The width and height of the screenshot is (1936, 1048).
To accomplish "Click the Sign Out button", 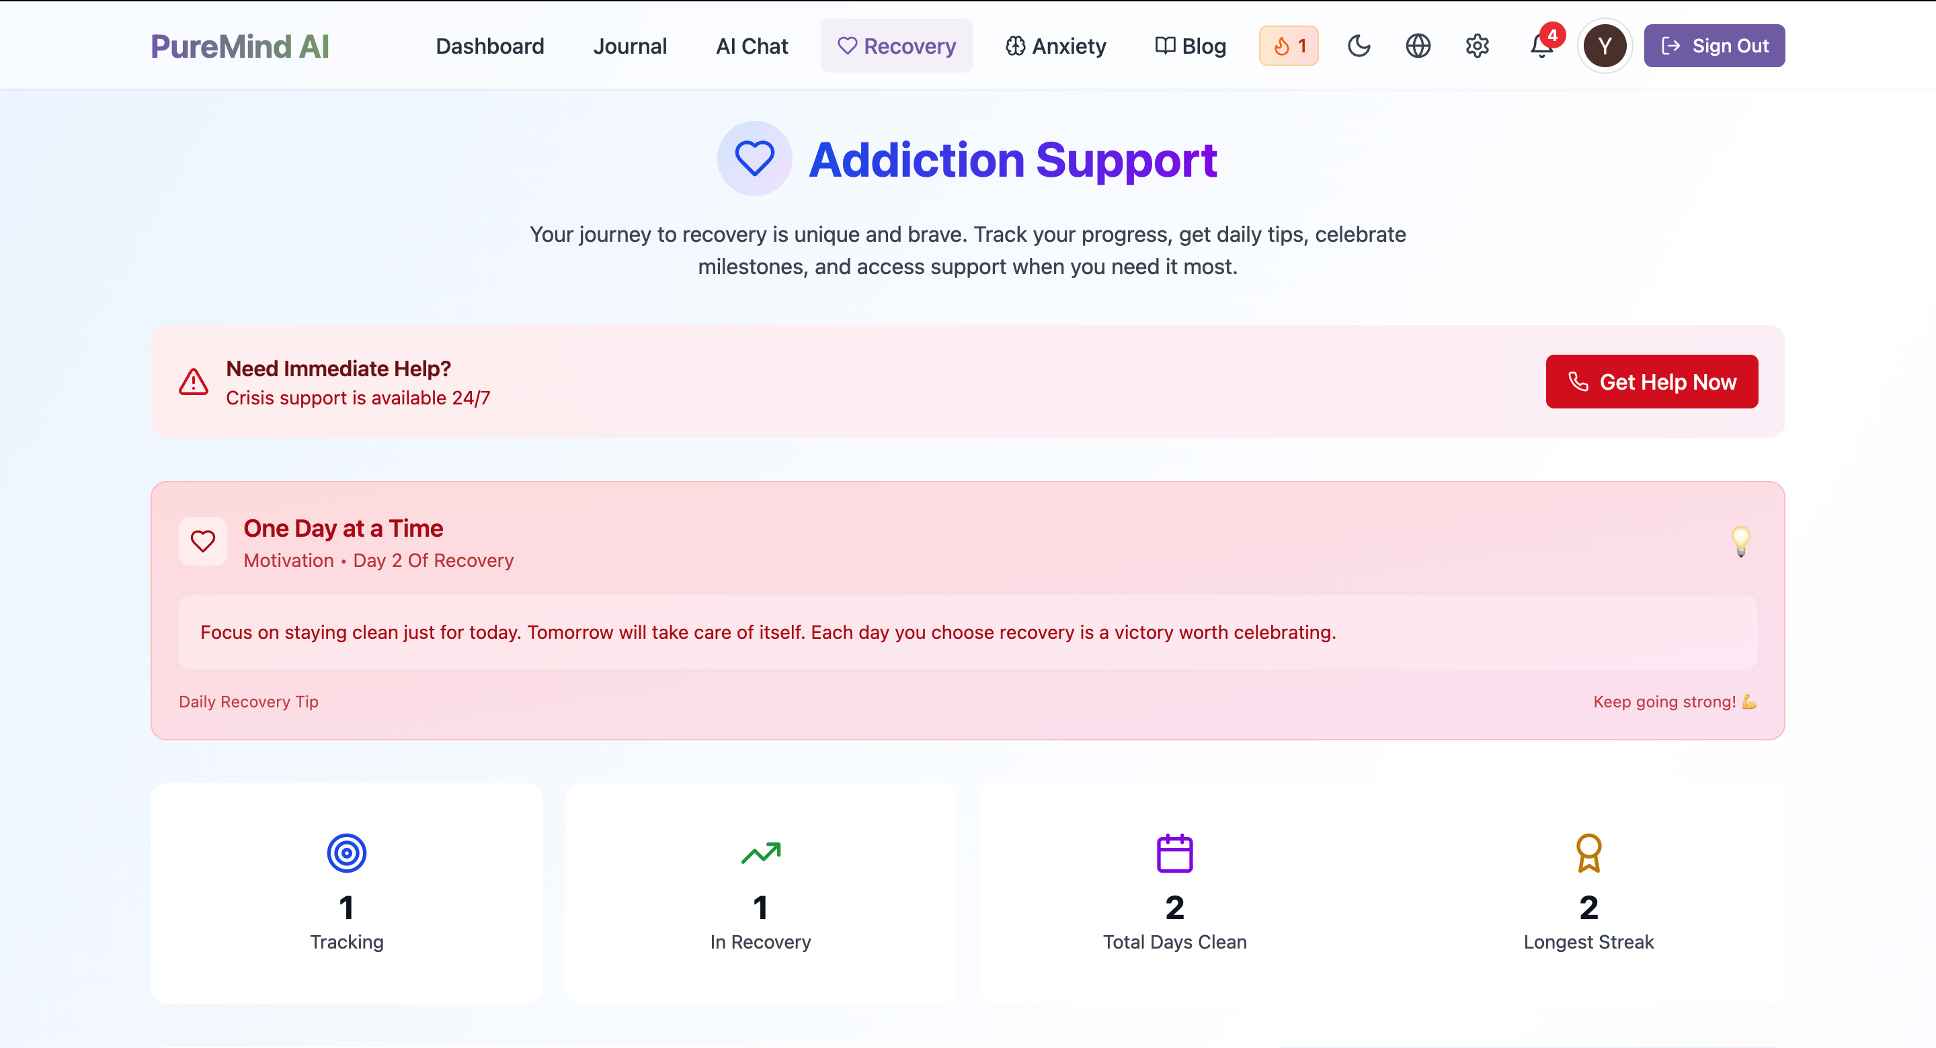I will pyautogui.click(x=1713, y=46).
